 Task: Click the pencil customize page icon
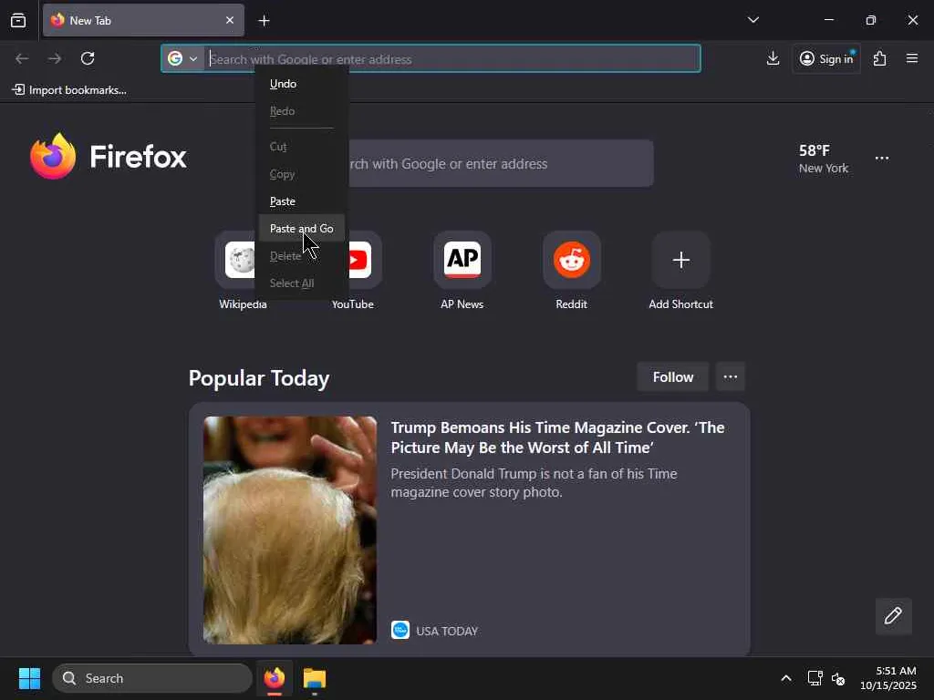(x=894, y=616)
